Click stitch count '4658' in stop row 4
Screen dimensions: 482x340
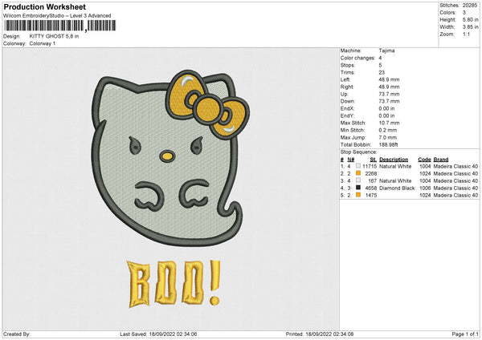[x=371, y=188]
